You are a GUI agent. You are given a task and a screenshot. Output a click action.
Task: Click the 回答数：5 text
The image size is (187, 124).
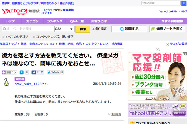click(41, 114)
